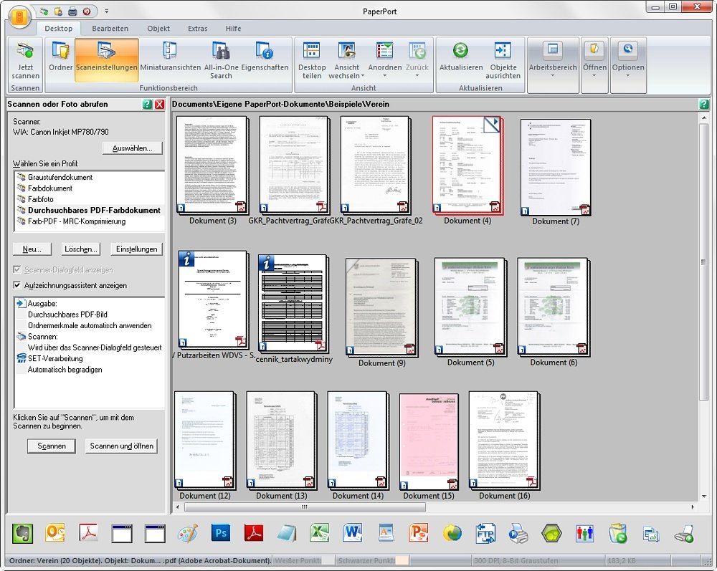This screenshot has width=717, height=571.
Task: Show Miniaturansichten from the ribbon
Action: (x=170, y=57)
